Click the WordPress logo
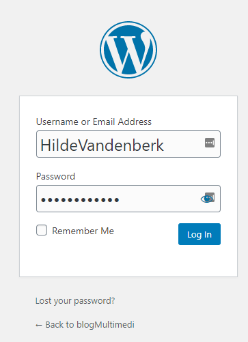248x342 pixels. (x=128, y=50)
